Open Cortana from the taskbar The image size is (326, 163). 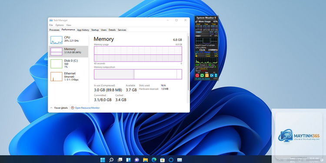171,160
